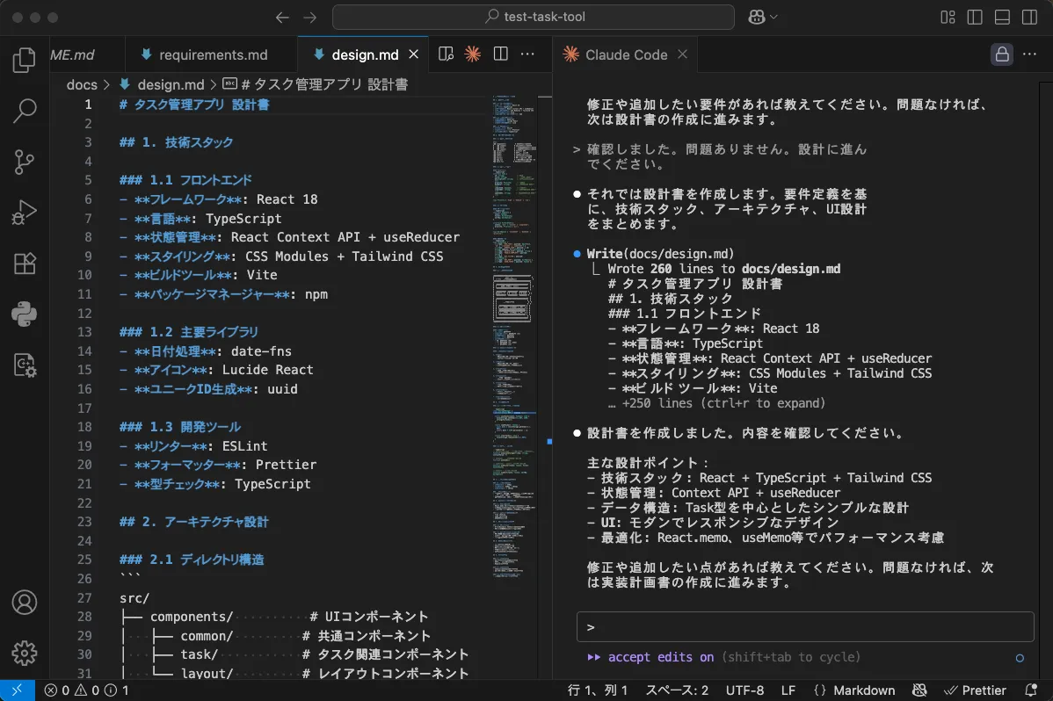Viewport: 1053px width, 701px height.
Task: Click the Prettier status bar button
Action: [974, 690]
